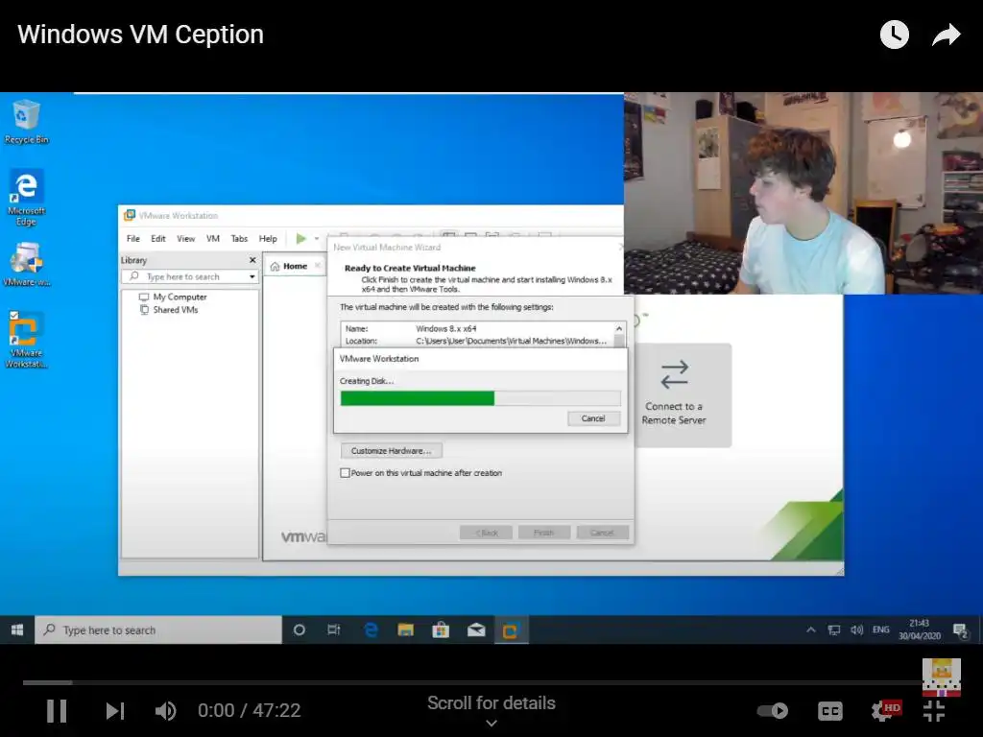Open Cortana from the taskbar
983x737 pixels.
click(300, 630)
